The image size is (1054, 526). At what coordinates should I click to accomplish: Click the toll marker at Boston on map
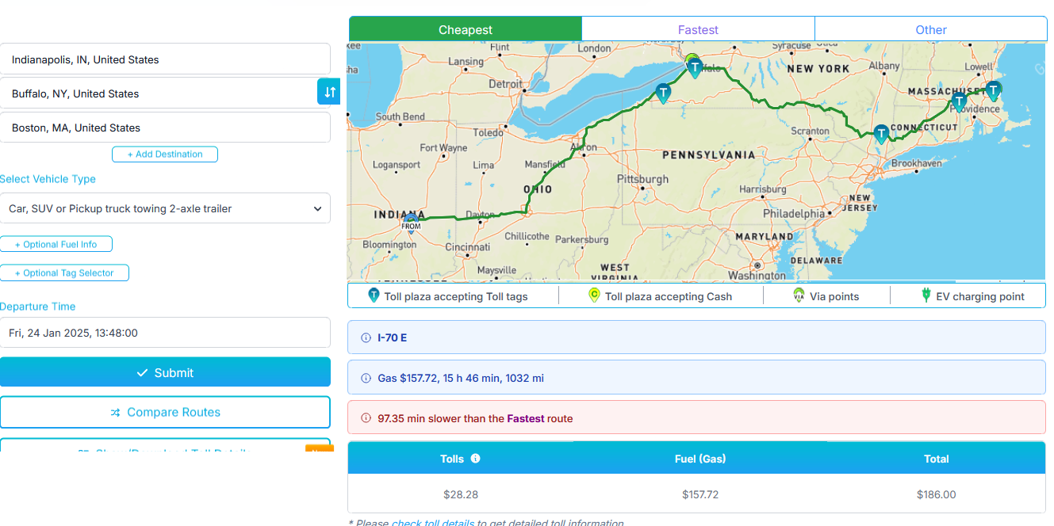point(993,90)
